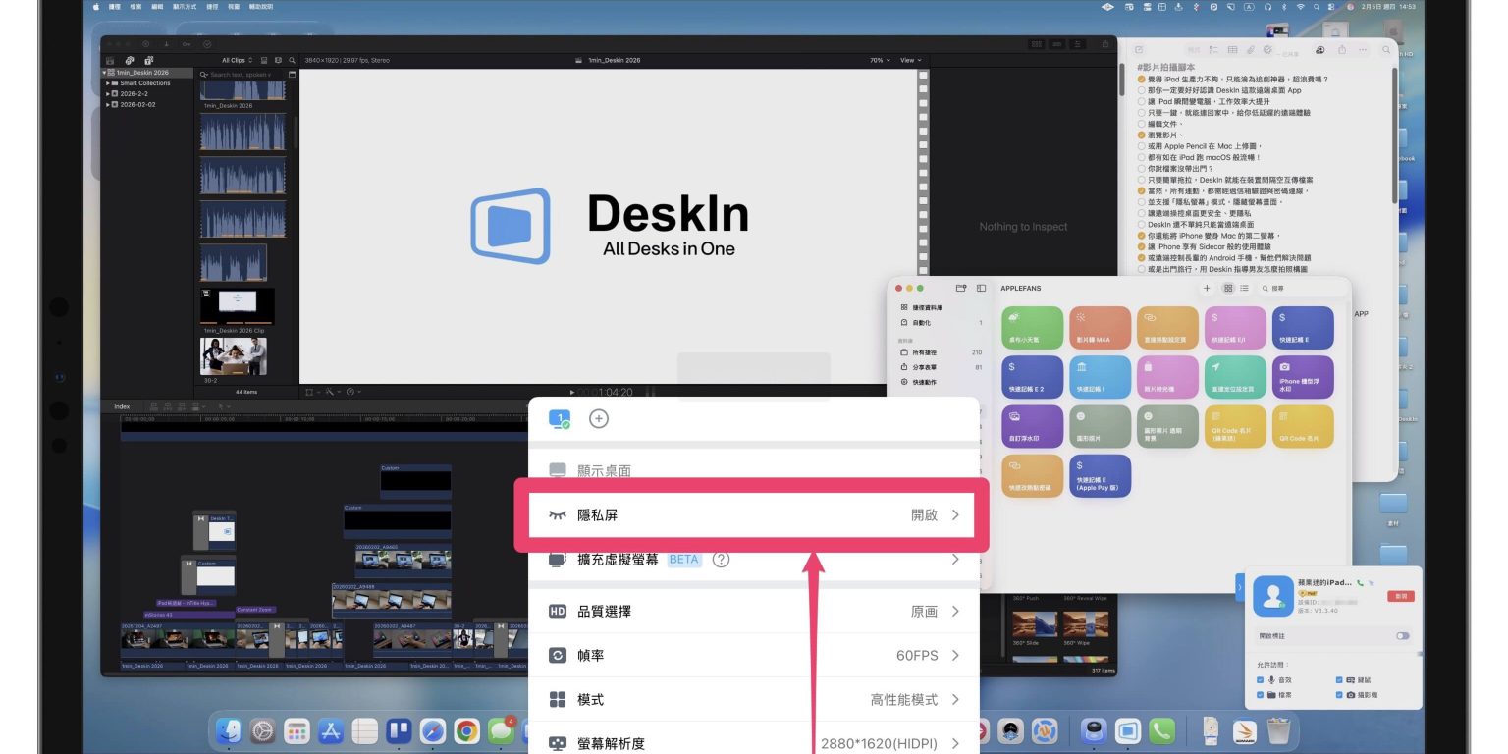This screenshot has width=1508, height=754.
Task: Switch Shortcuts to list view icon
Action: coord(1244,289)
